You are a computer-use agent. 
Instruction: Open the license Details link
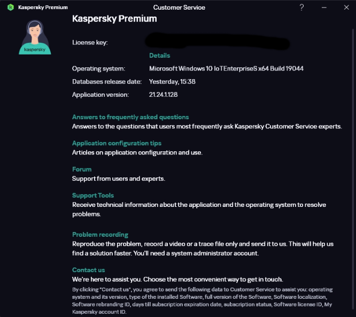click(159, 56)
